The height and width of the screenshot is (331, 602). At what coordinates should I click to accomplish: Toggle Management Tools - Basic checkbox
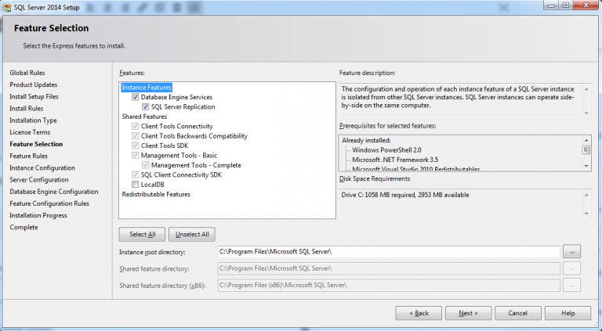tap(135, 155)
